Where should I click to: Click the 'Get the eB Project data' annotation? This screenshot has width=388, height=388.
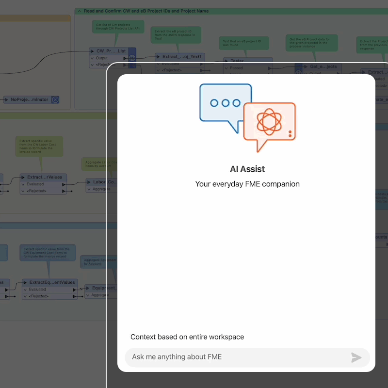[311, 43]
